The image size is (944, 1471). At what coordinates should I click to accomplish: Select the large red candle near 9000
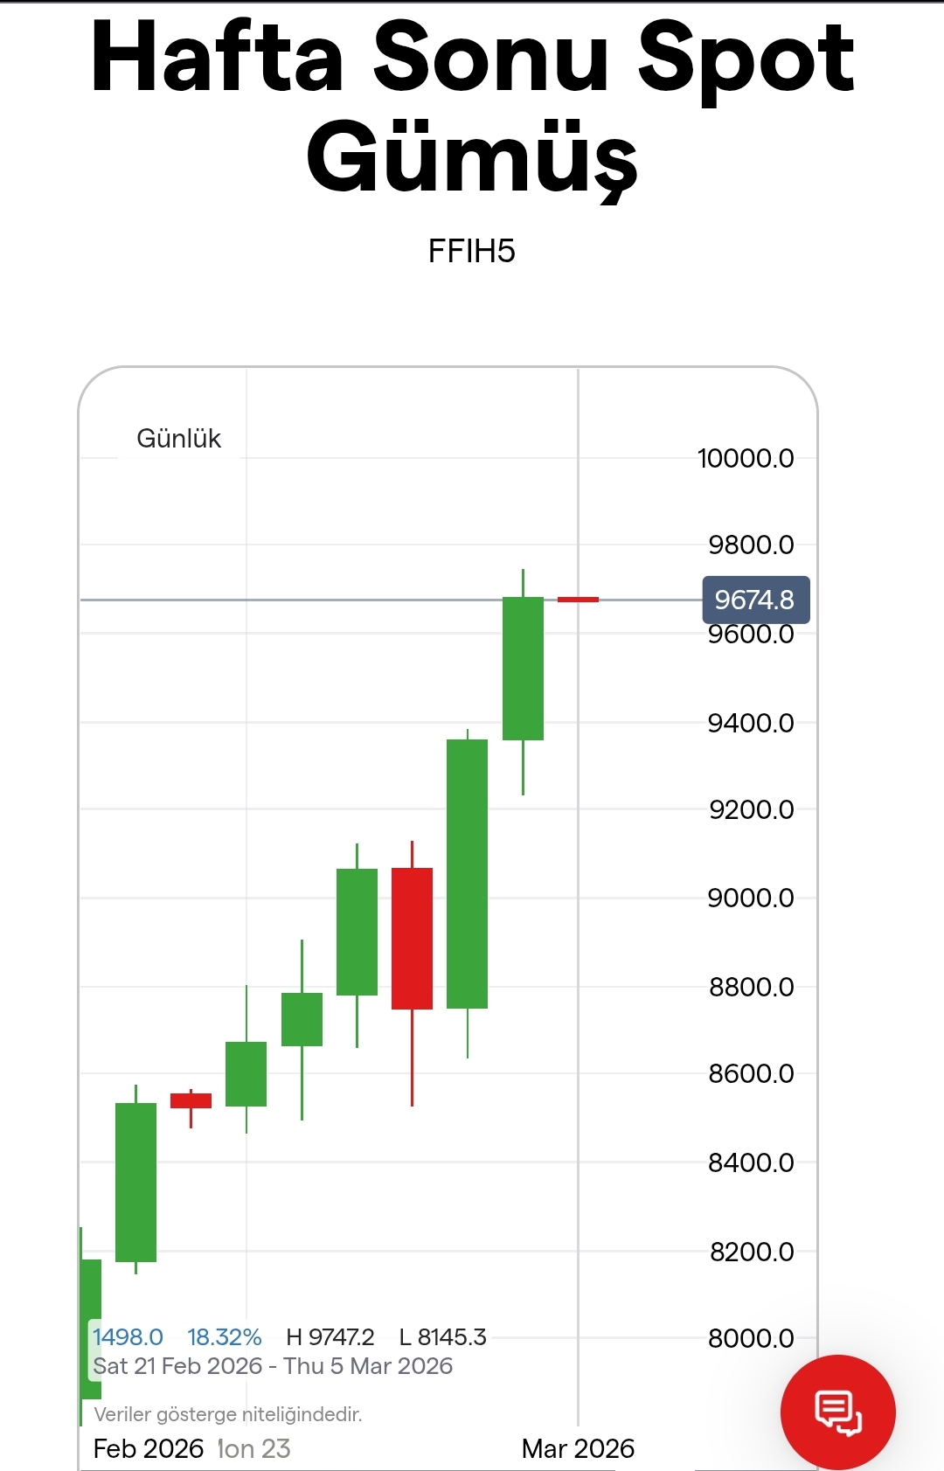click(412, 938)
